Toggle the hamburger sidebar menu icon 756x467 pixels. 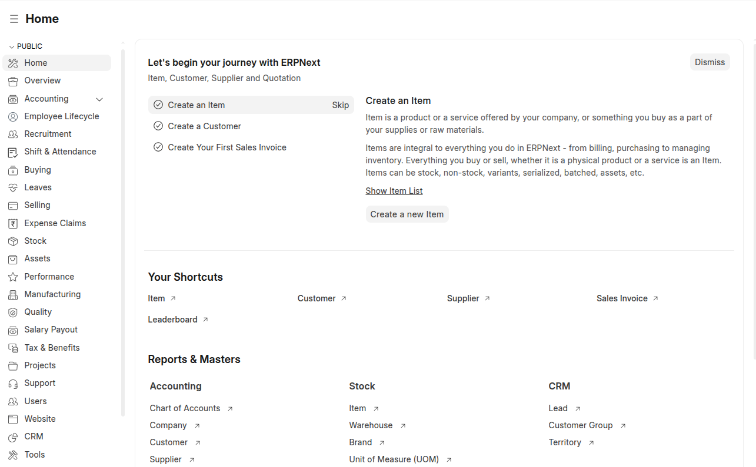coord(14,19)
